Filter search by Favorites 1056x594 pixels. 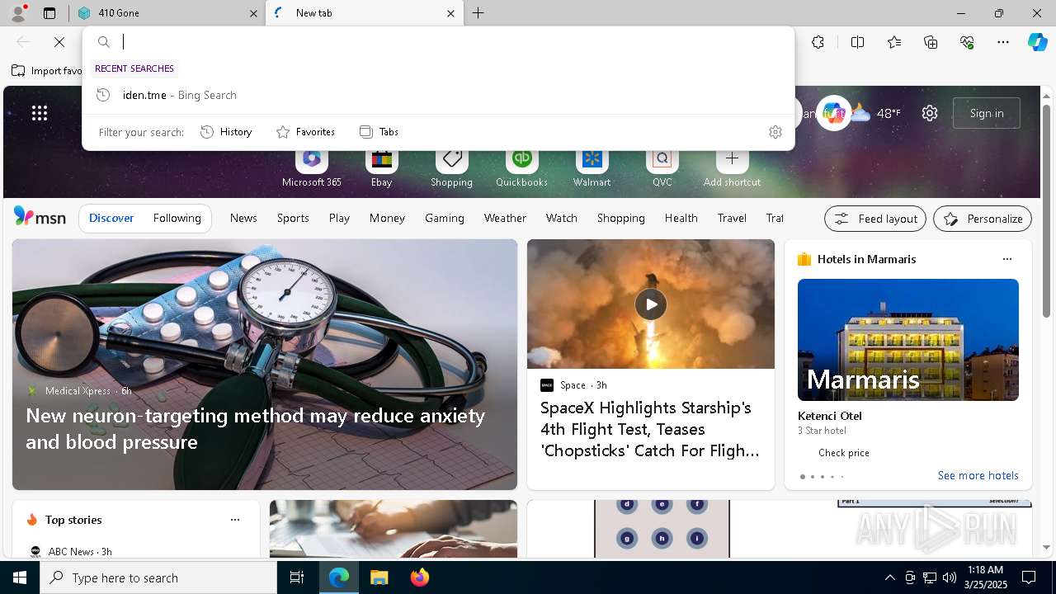click(x=305, y=132)
